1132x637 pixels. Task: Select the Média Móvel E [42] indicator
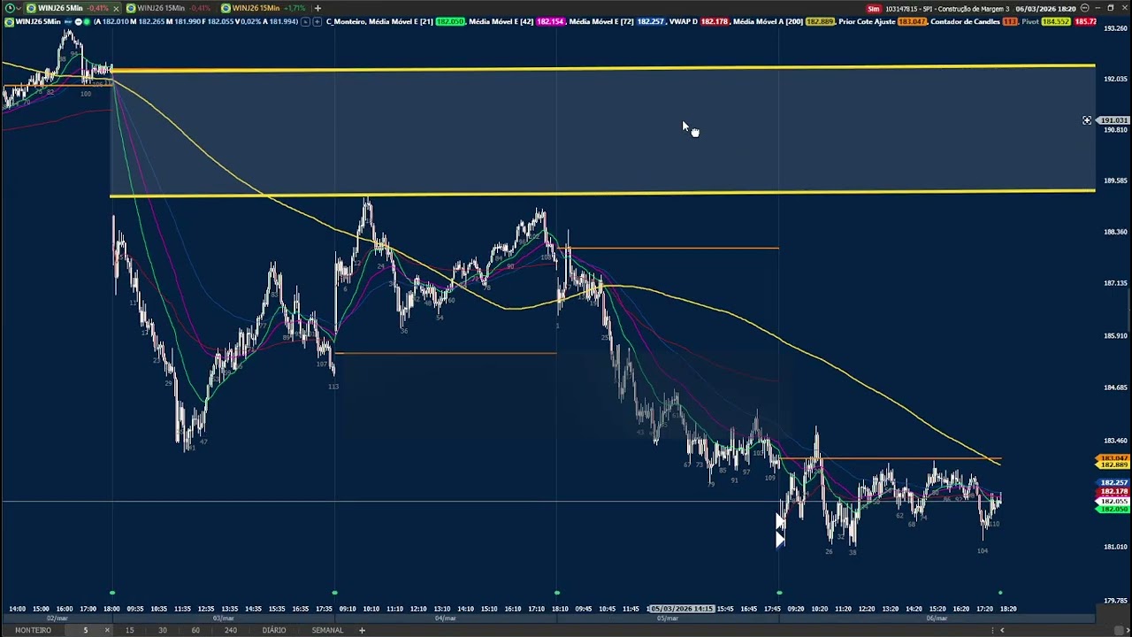(x=501, y=21)
